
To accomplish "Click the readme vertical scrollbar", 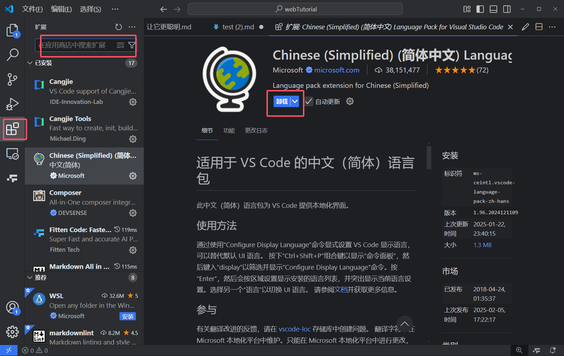I will pos(429,157).
